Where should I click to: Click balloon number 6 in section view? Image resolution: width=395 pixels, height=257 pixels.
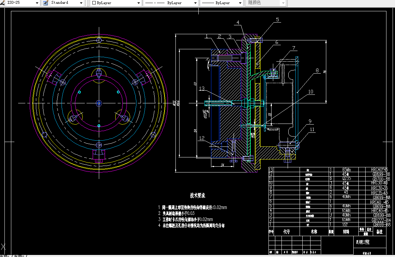277,42
